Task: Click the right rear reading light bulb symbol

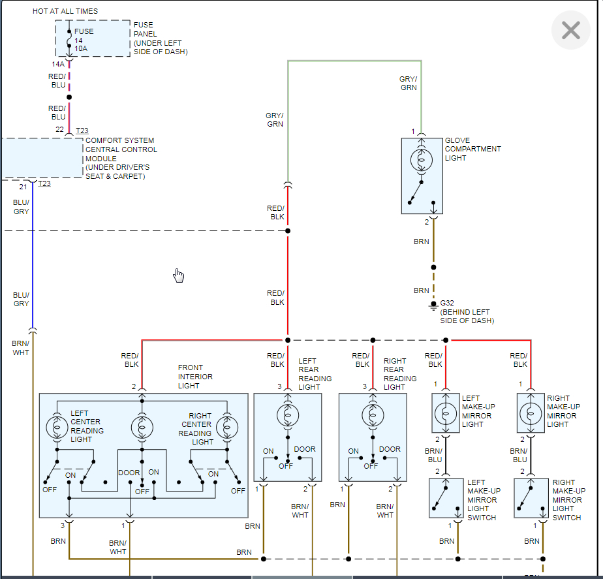Action: coord(373,416)
